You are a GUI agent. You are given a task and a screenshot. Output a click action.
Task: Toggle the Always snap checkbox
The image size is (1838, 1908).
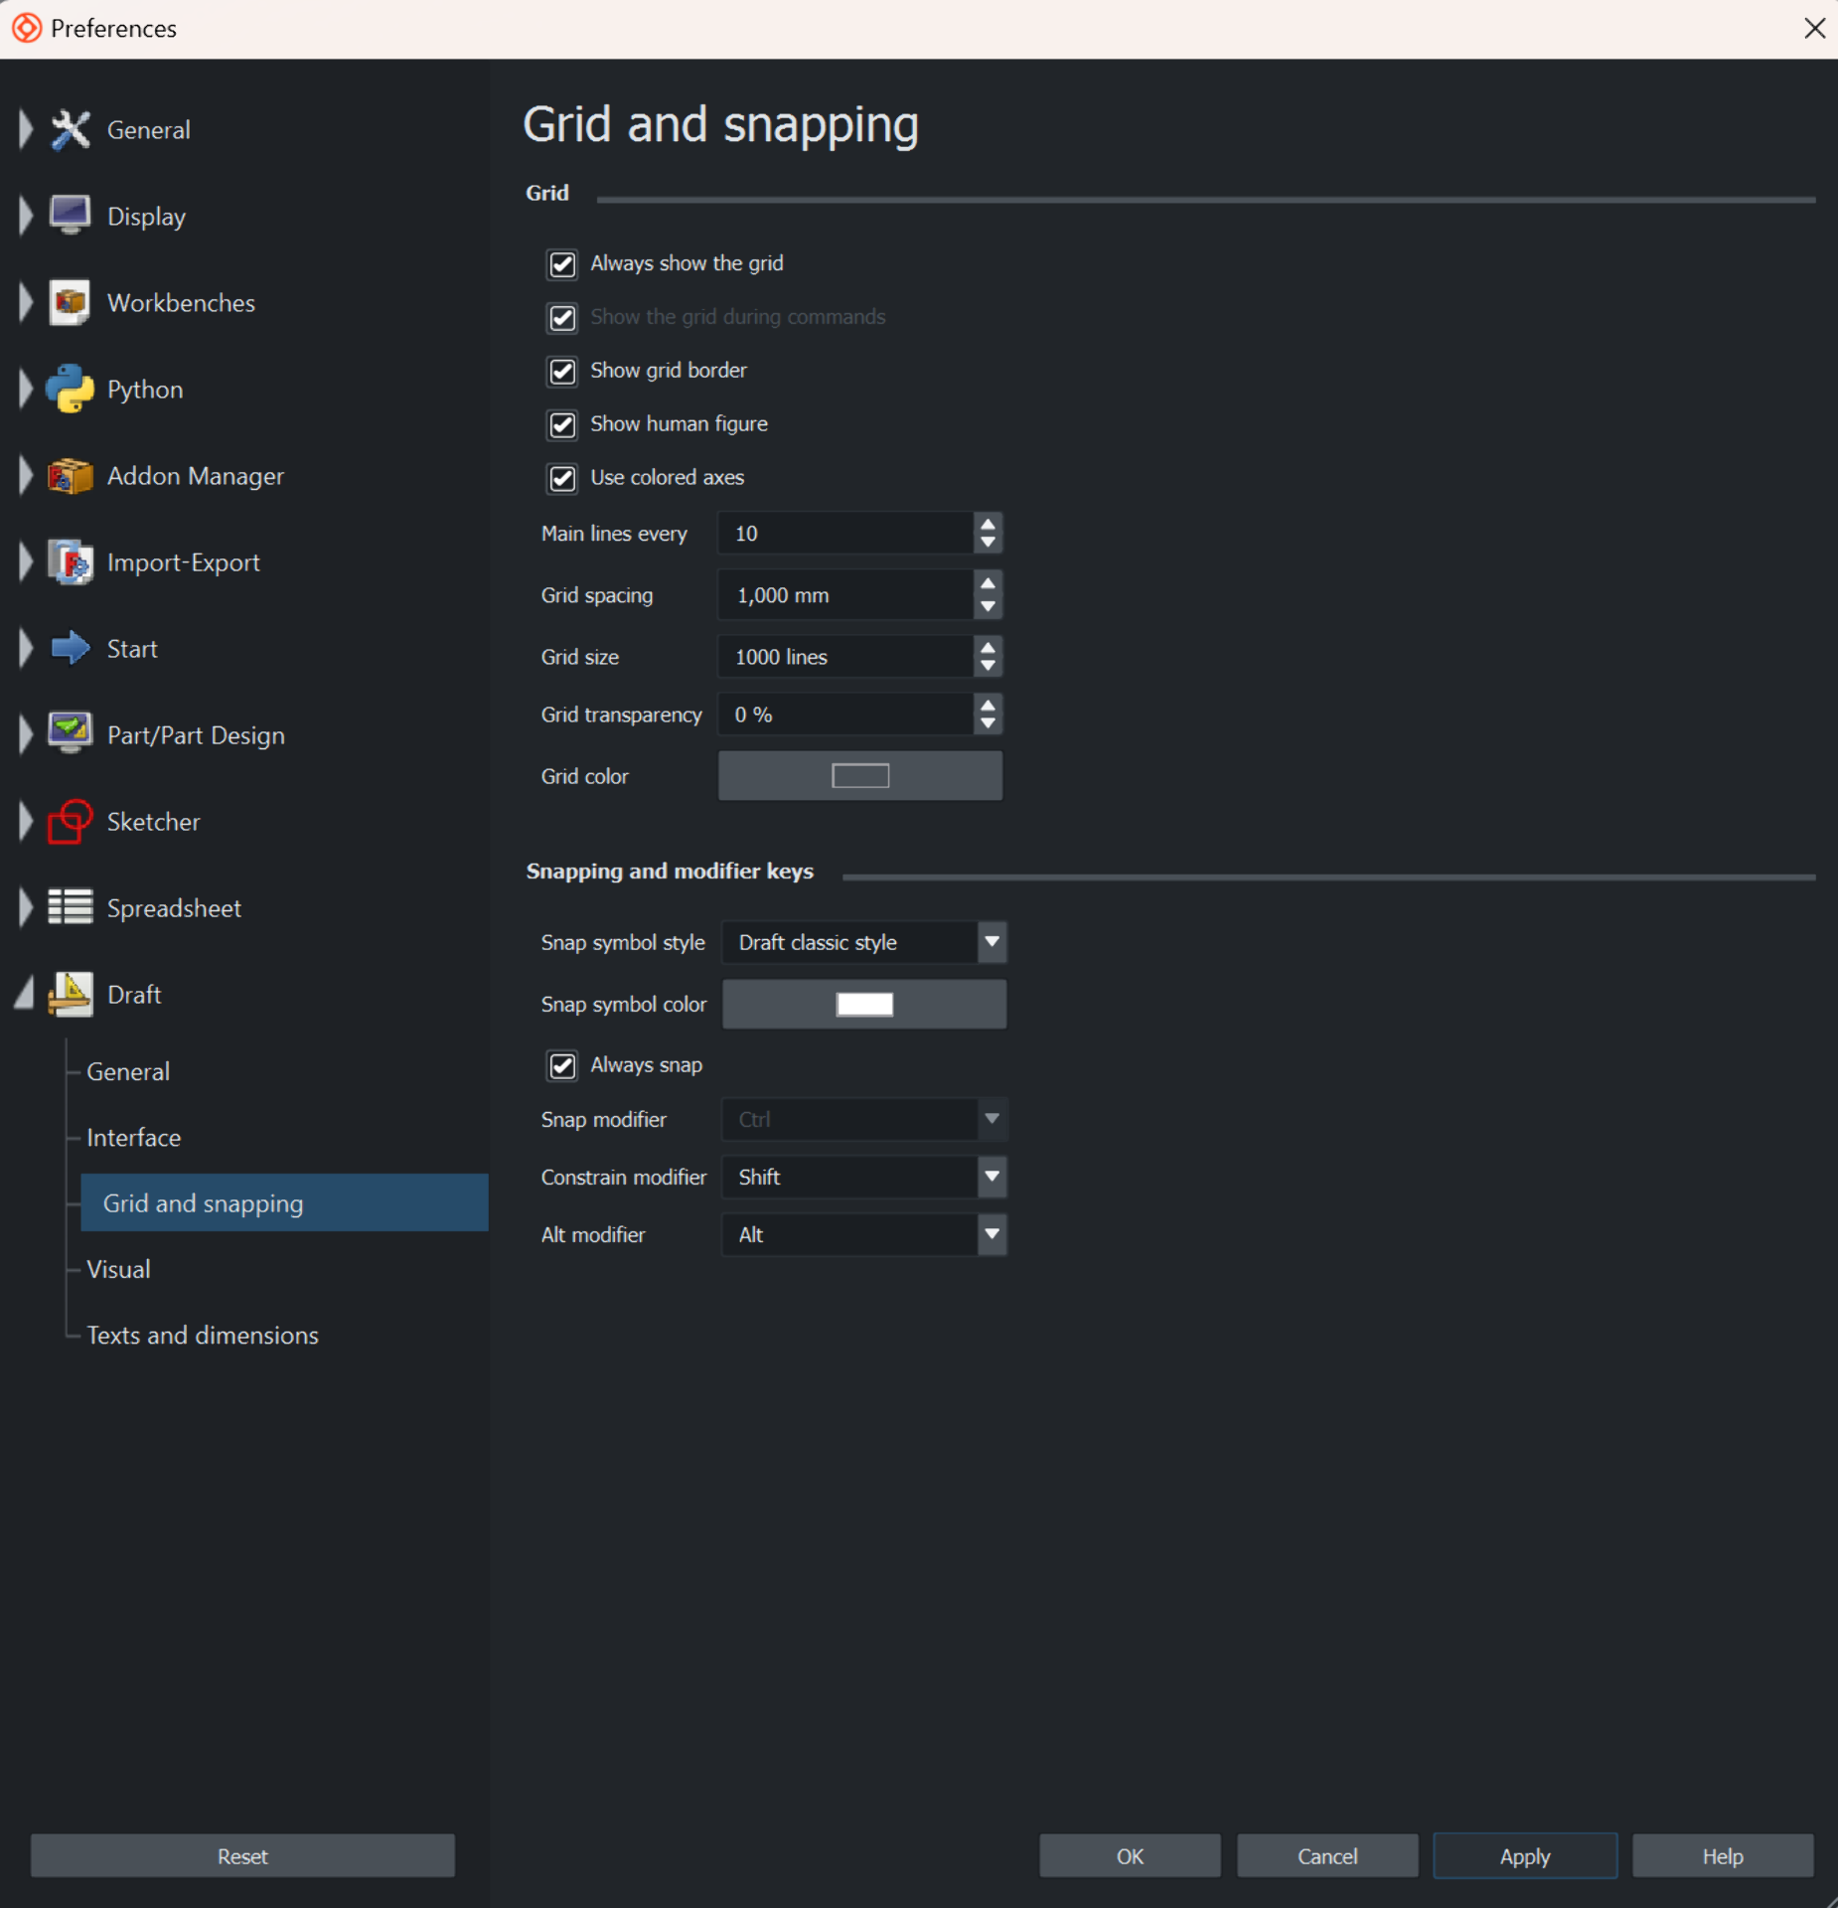562,1066
